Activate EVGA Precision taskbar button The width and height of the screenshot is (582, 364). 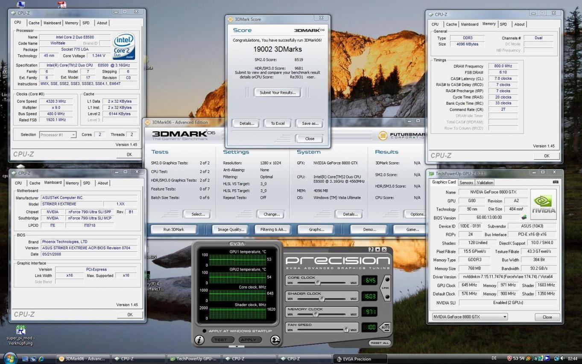tap(361, 359)
